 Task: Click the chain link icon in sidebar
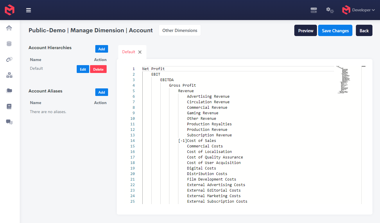point(9,60)
